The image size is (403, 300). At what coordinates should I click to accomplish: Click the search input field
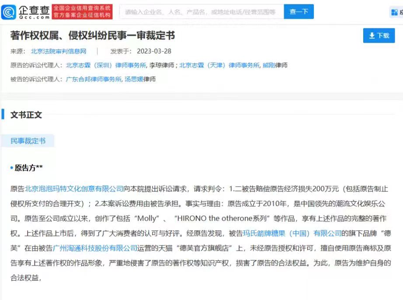tap(201, 11)
